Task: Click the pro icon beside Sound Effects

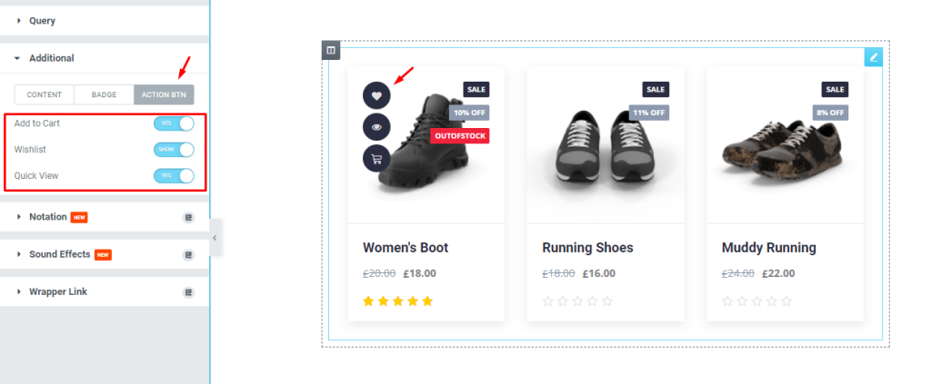Action: 188,255
